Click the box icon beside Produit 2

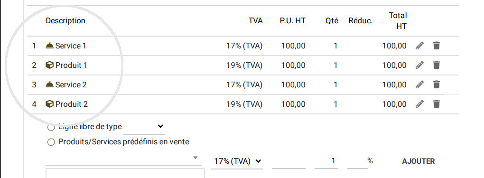tap(49, 104)
